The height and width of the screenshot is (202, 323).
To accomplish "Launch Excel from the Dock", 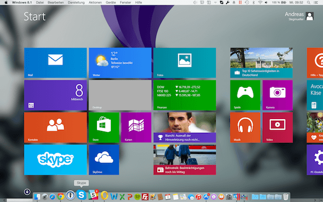I will point(122,197).
